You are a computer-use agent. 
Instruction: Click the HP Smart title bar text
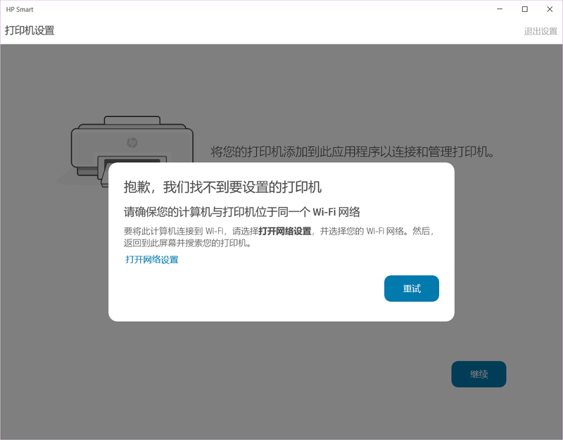20,10
